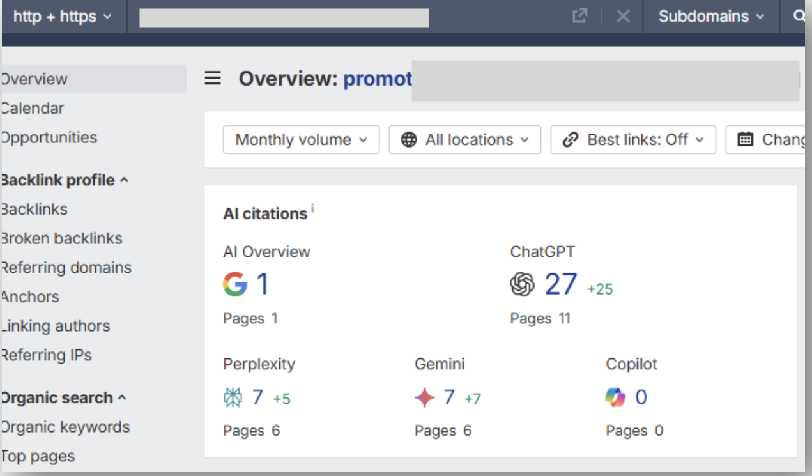Click the AI Overview label
Screen dimensions: 812x476
[x=266, y=252]
